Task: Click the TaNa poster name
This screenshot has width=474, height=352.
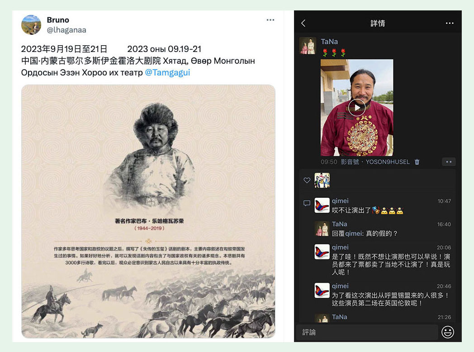Action: click(x=329, y=42)
